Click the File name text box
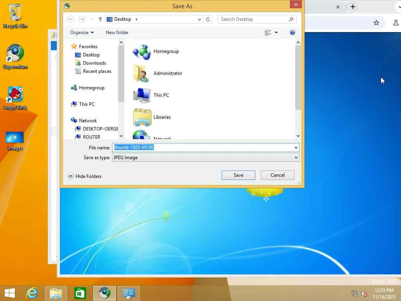Screen dimensions: 401x301 point(203,147)
